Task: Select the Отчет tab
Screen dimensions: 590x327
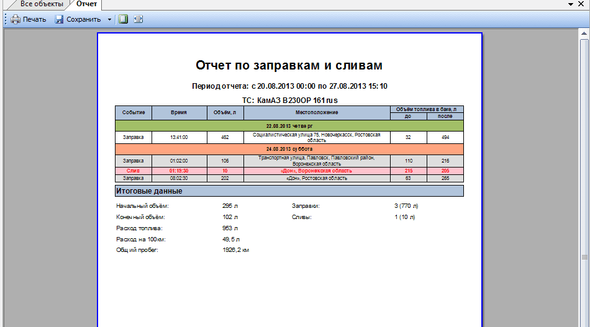Action: [86, 4]
